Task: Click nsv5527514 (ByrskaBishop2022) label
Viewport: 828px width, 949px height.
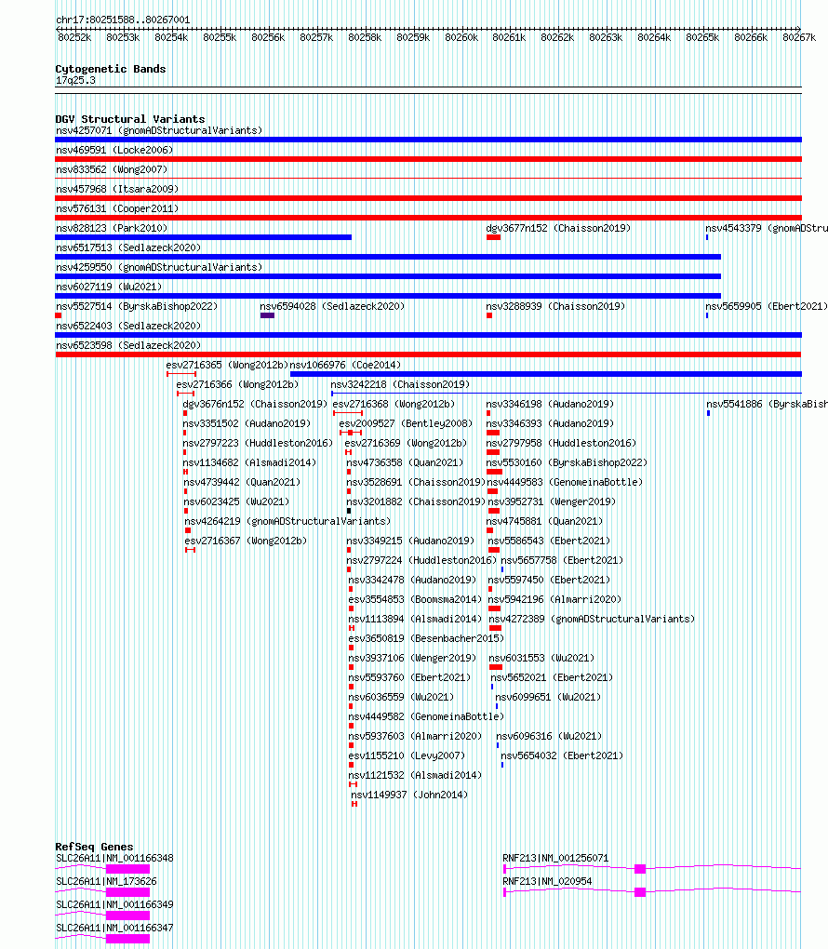Action: [136, 306]
